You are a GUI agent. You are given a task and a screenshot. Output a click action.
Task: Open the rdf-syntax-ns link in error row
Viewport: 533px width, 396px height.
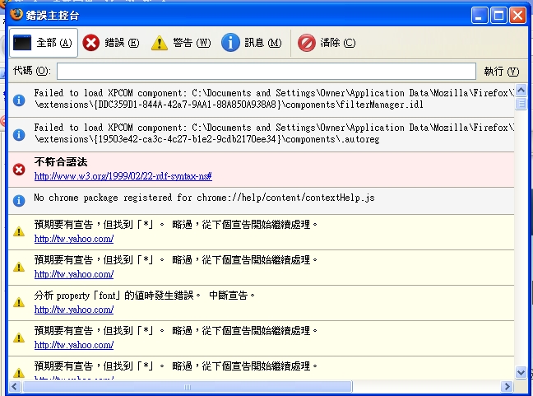[123, 176]
